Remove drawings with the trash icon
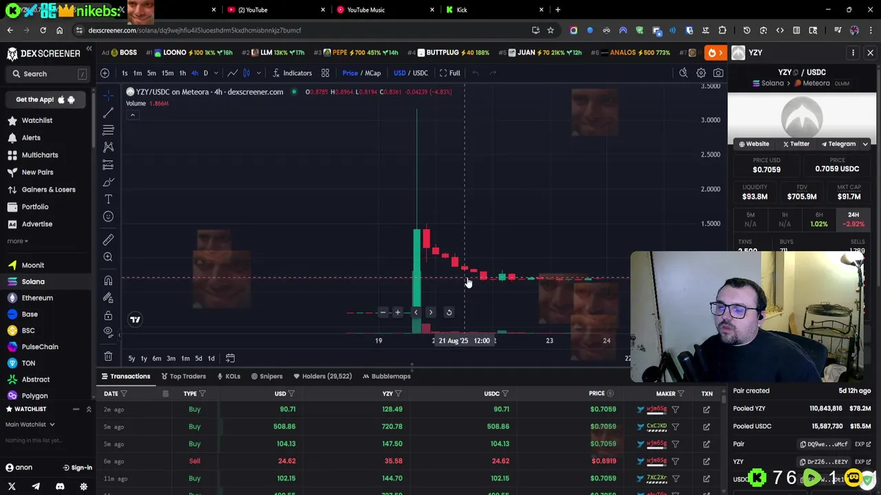Screen dimensions: 881x495 (108, 356)
